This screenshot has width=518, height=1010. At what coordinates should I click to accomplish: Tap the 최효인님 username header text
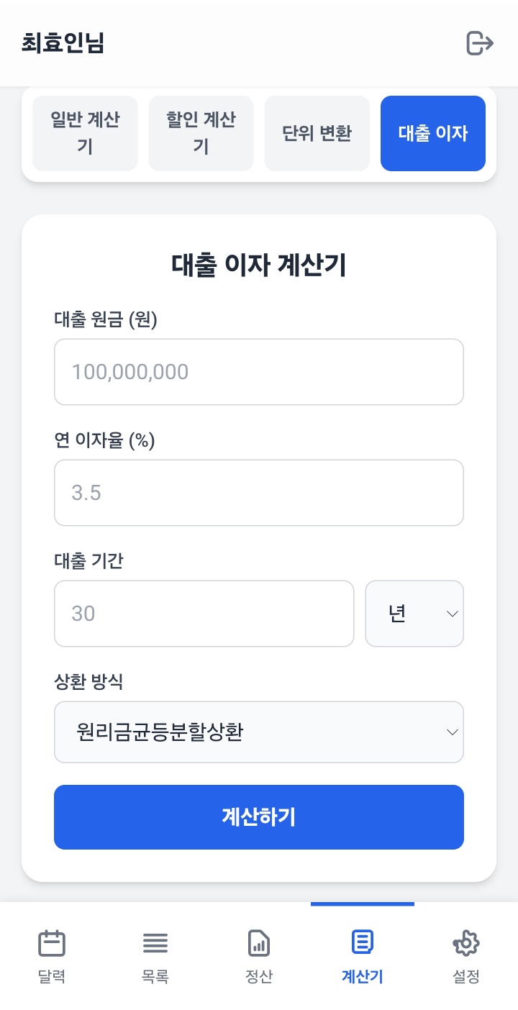[63, 43]
